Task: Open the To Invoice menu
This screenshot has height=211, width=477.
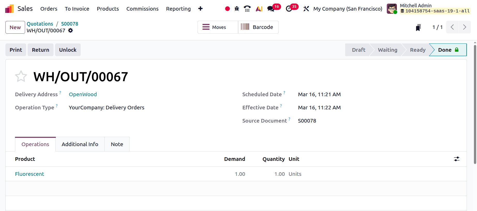Action: pyautogui.click(x=77, y=9)
